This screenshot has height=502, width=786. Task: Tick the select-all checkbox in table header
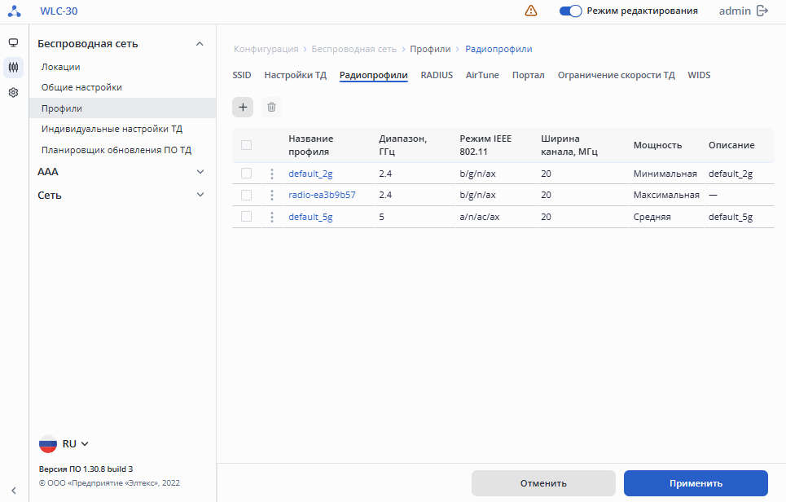246,145
